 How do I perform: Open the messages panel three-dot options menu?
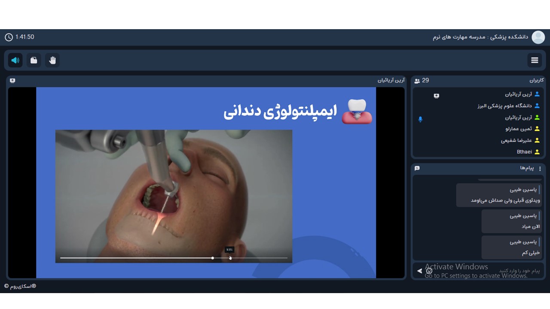pyautogui.click(x=540, y=169)
